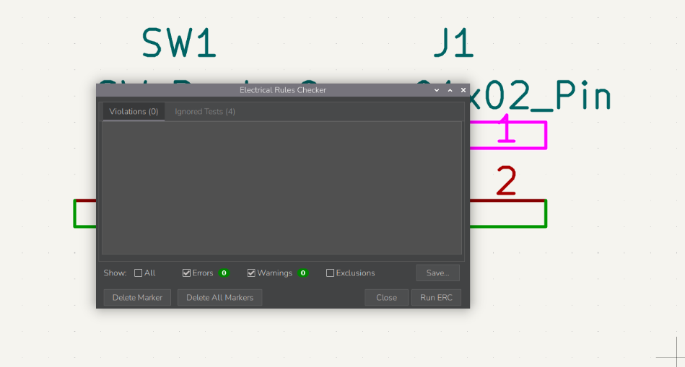The image size is (685, 367).
Task: Click the green Warnings count badge
Action: tap(302, 273)
